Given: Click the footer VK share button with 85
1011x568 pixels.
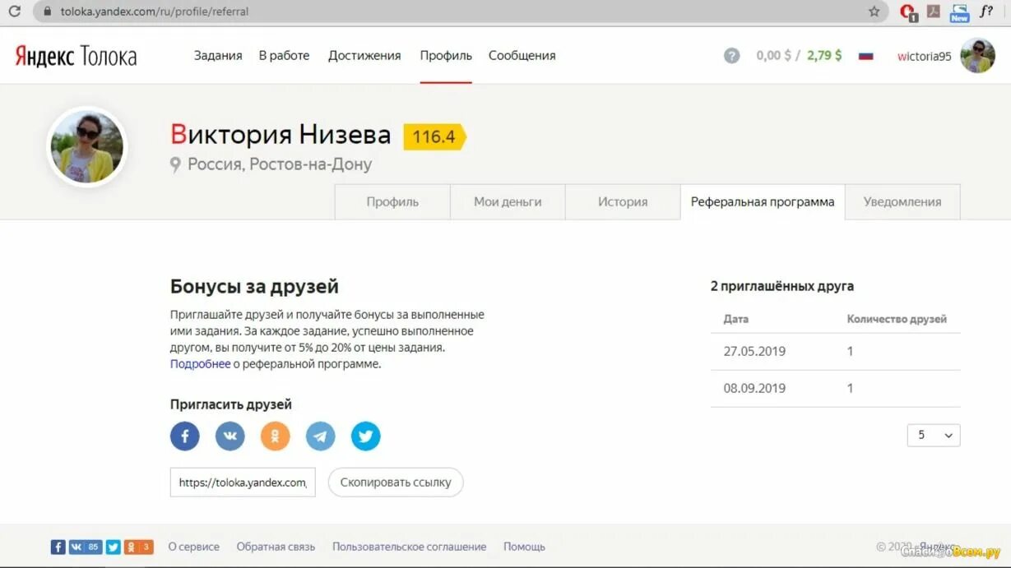Looking at the screenshot, I should click(86, 547).
